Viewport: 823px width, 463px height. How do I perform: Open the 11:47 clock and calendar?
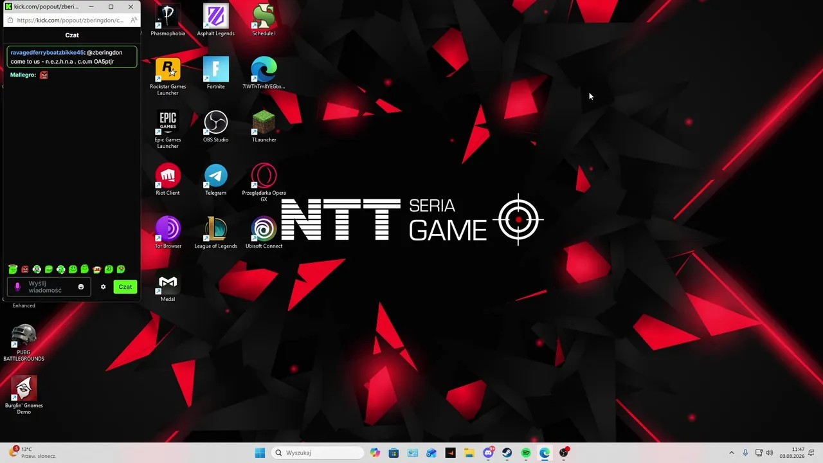[x=792, y=453]
